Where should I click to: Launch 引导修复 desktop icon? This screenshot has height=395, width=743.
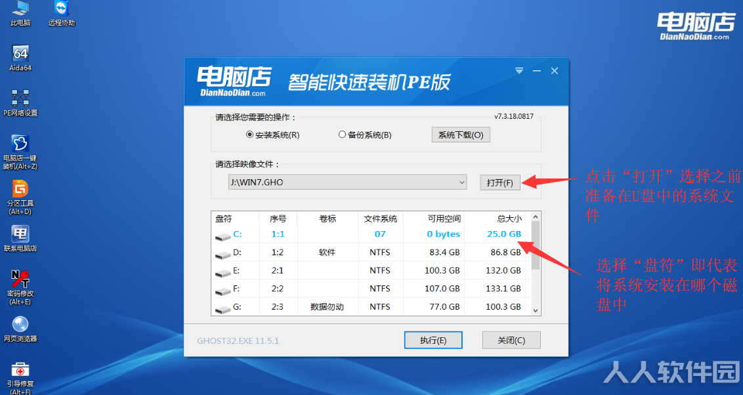tap(20, 377)
